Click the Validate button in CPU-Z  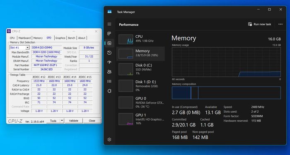(x=74, y=121)
